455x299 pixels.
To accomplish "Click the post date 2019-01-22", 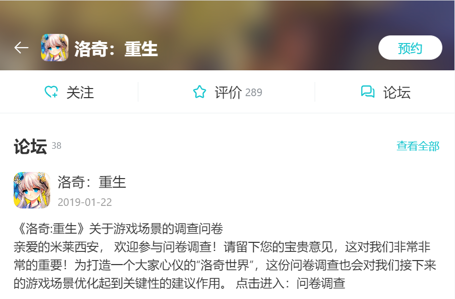I will pos(85,202).
